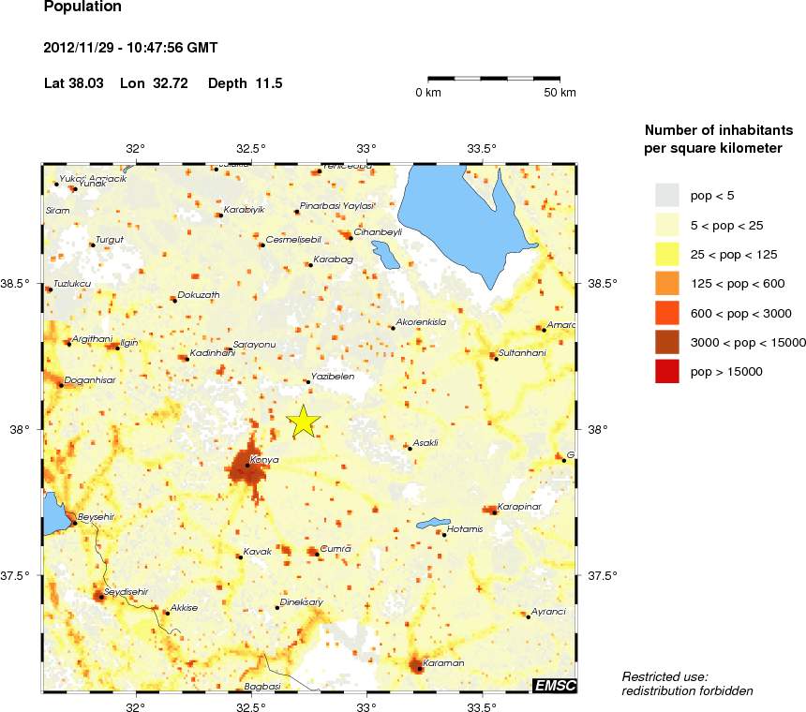The height and width of the screenshot is (712, 806).
Task: Click the 'Asakli' place label
Action: pos(425,443)
